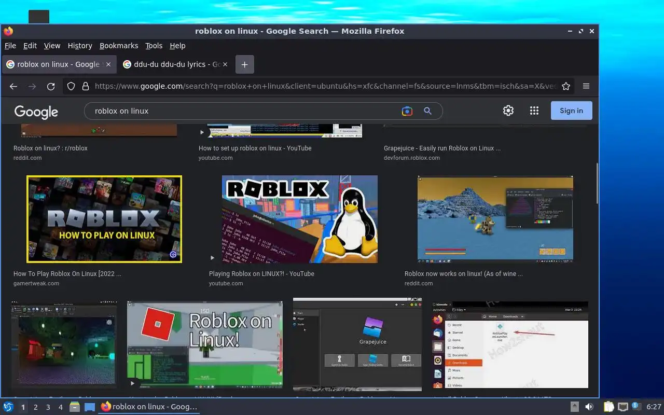Click the Sign in button

pos(571,110)
